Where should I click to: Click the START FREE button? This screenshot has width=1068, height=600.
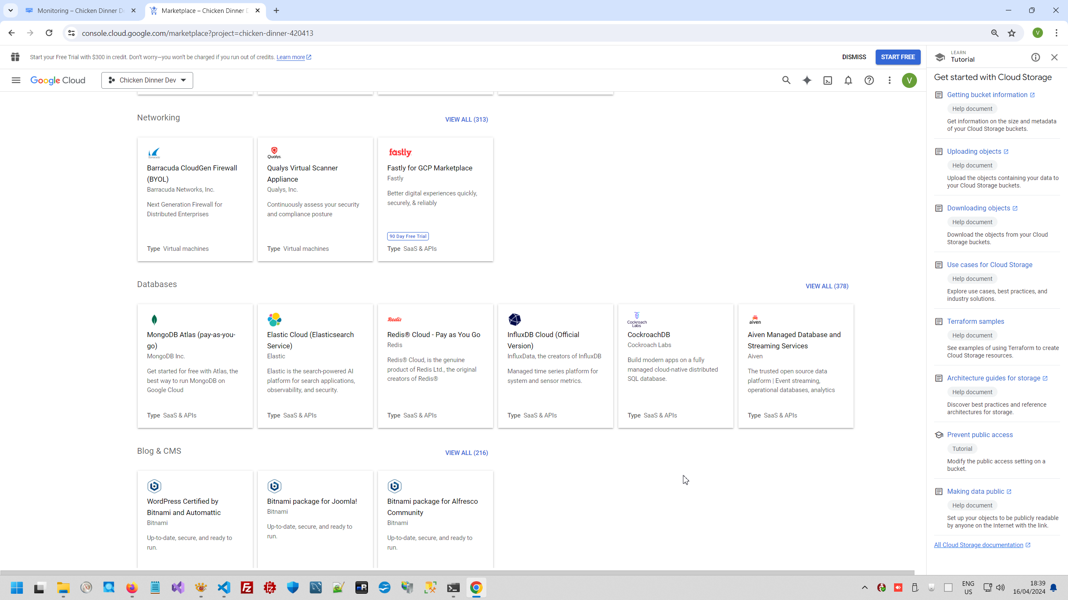pyautogui.click(x=898, y=57)
